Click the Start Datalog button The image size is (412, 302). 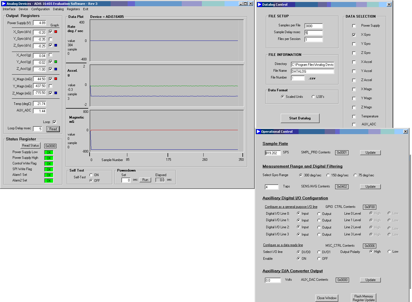(x=300, y=118)
